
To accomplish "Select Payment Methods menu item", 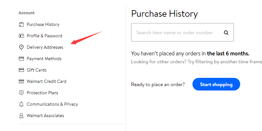I will pos(44,59).
